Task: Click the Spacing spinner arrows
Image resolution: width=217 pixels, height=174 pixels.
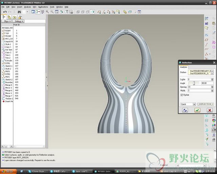Action: 212,87
